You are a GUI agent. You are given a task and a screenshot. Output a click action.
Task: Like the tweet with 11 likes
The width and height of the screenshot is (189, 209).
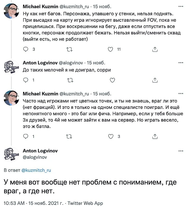click(111, 49)
